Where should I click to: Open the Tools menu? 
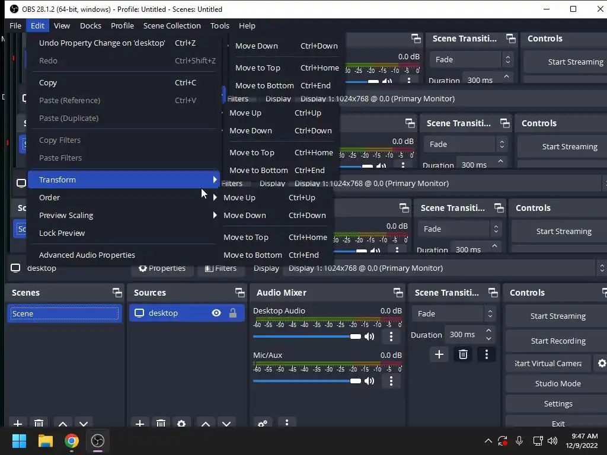pos(220,25)
